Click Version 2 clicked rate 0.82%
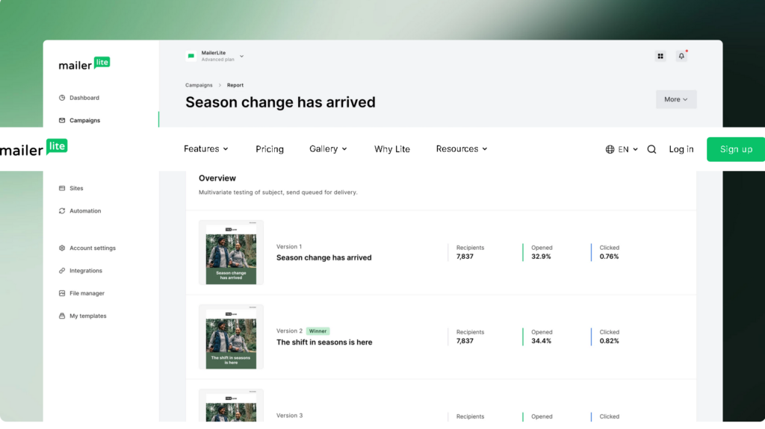 tap(609, 341)
